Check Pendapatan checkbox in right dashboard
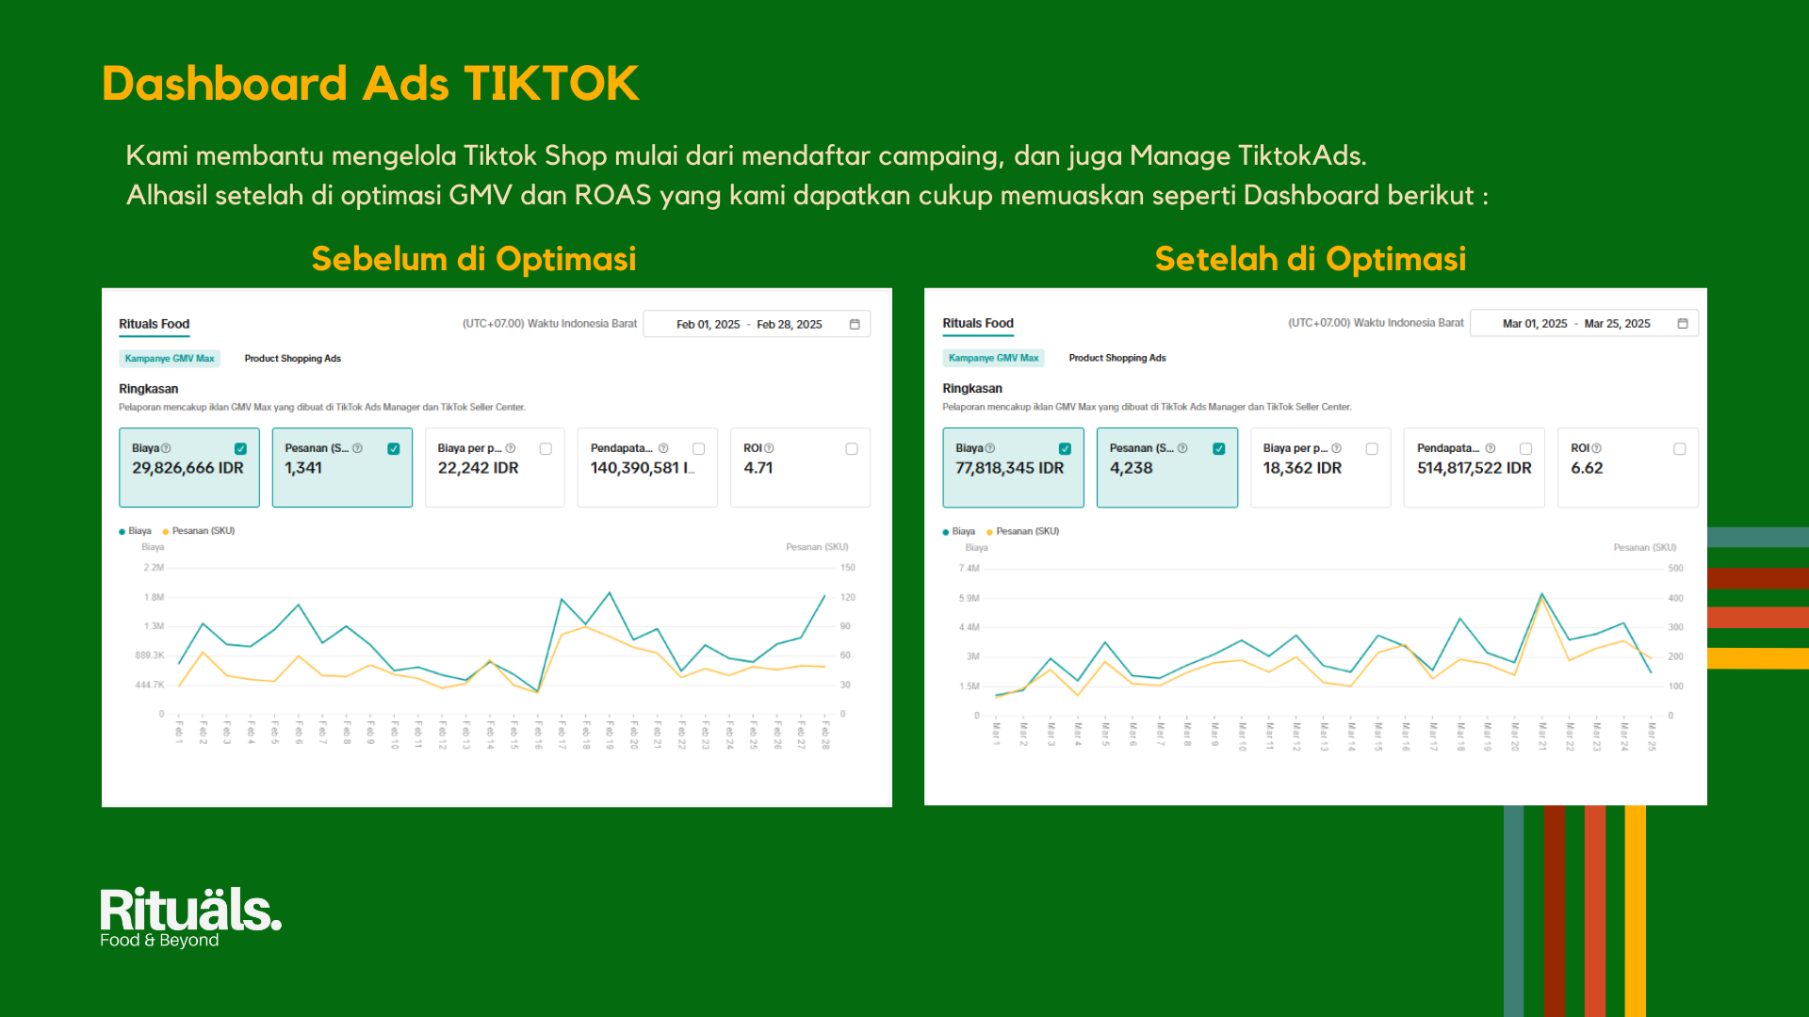The image size is (1809, 1017). point(1525,449)
